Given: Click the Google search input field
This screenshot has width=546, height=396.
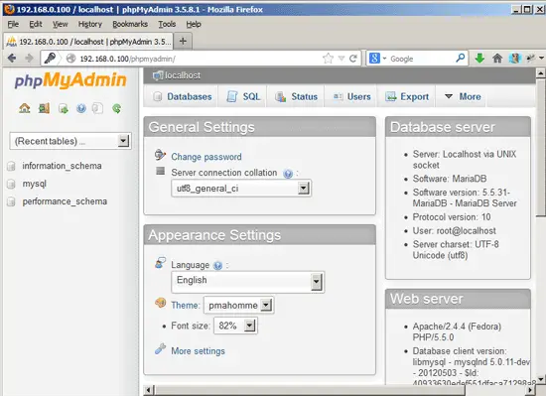Looking at the screenshot, I should 421,59.
